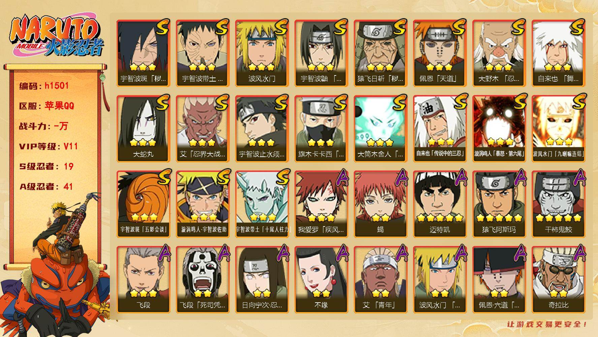Select the 波风水门 S-rank ninja card
This screenshot has width=598, height=337.
[x=262, y=53]
